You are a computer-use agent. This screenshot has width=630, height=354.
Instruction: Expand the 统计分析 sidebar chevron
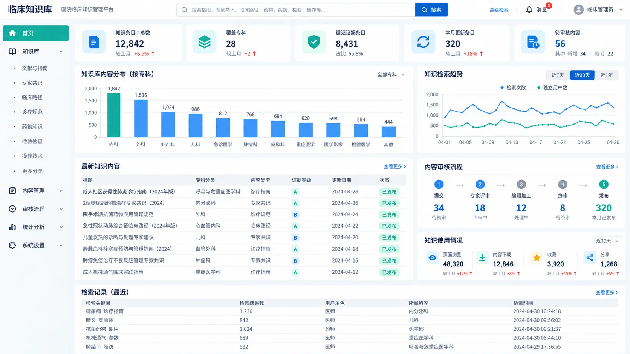pyautogui.click(x=61, y=227)
